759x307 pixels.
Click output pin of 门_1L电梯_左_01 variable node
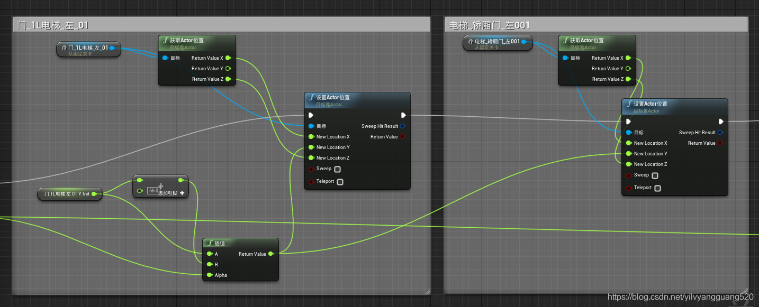click(x=112, y=48)
